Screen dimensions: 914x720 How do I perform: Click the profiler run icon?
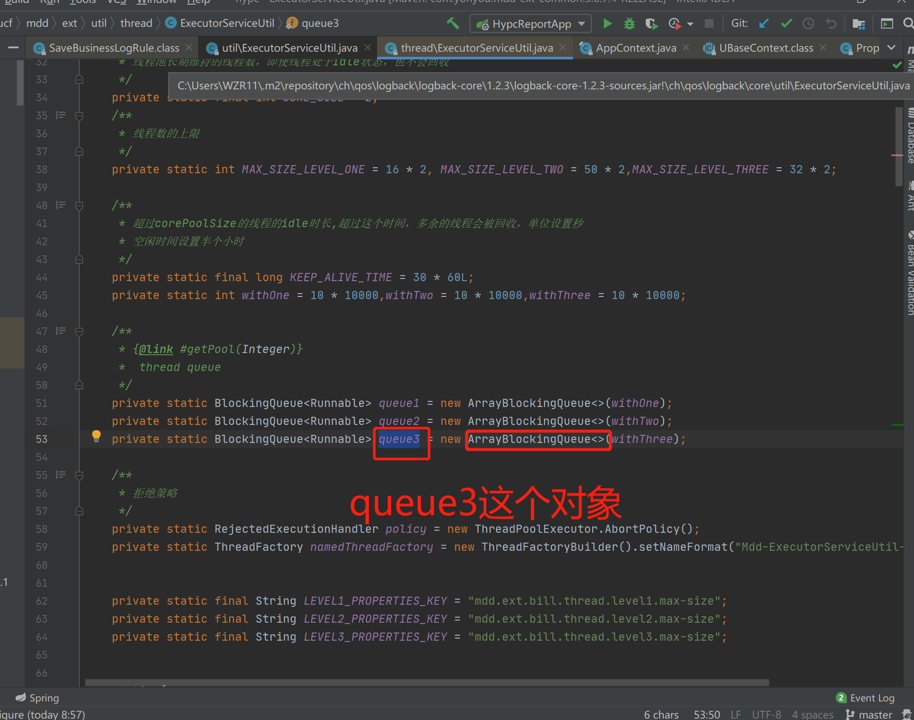click(x=674, y=23)
